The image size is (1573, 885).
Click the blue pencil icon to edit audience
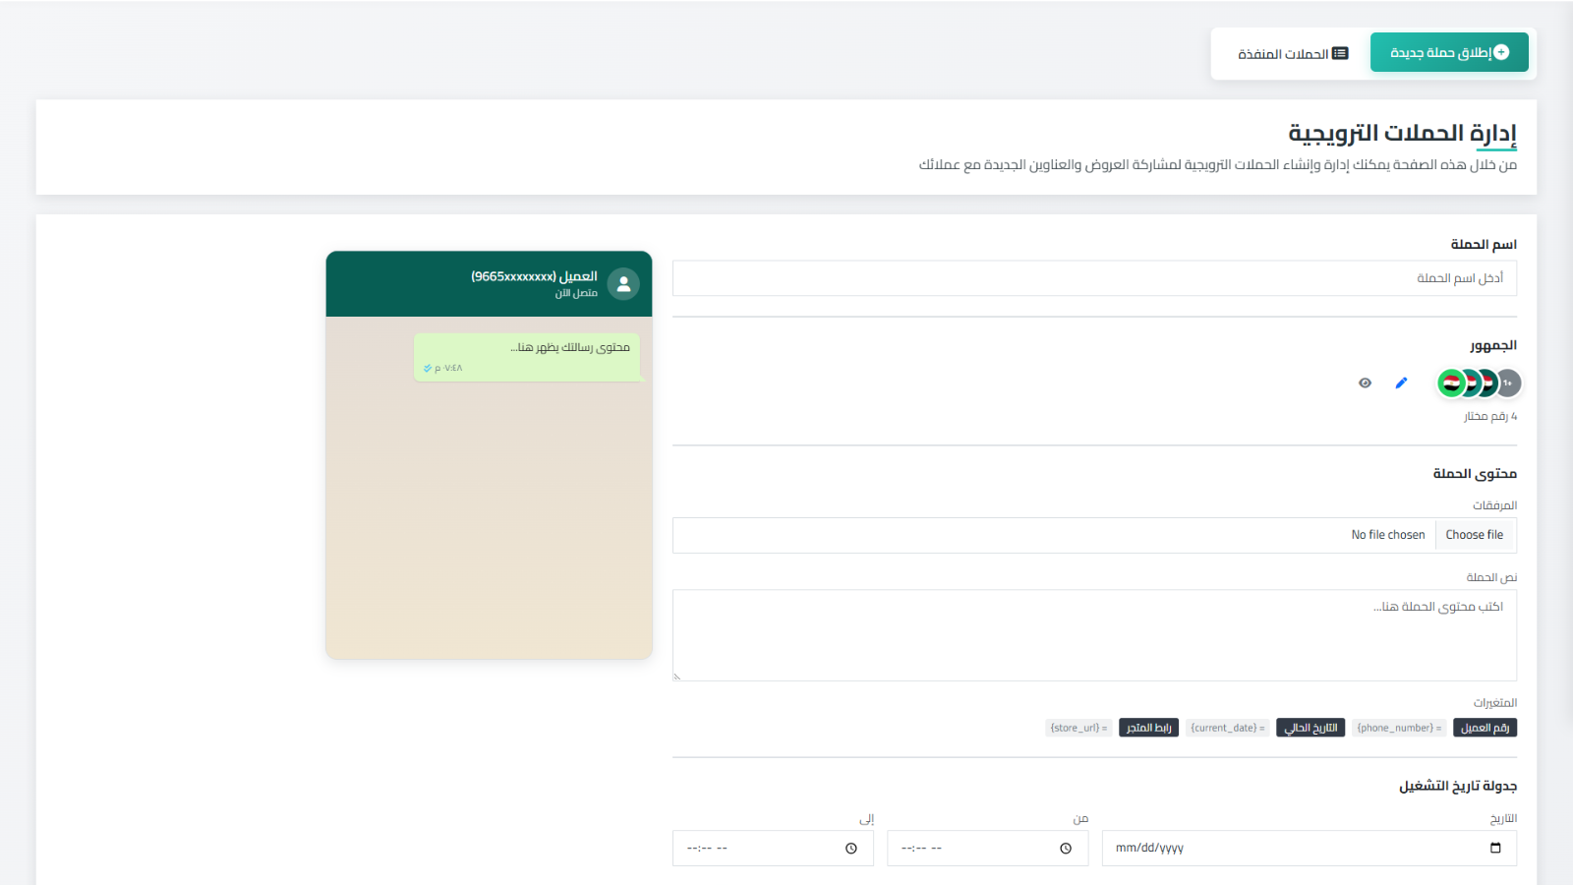1401,383
